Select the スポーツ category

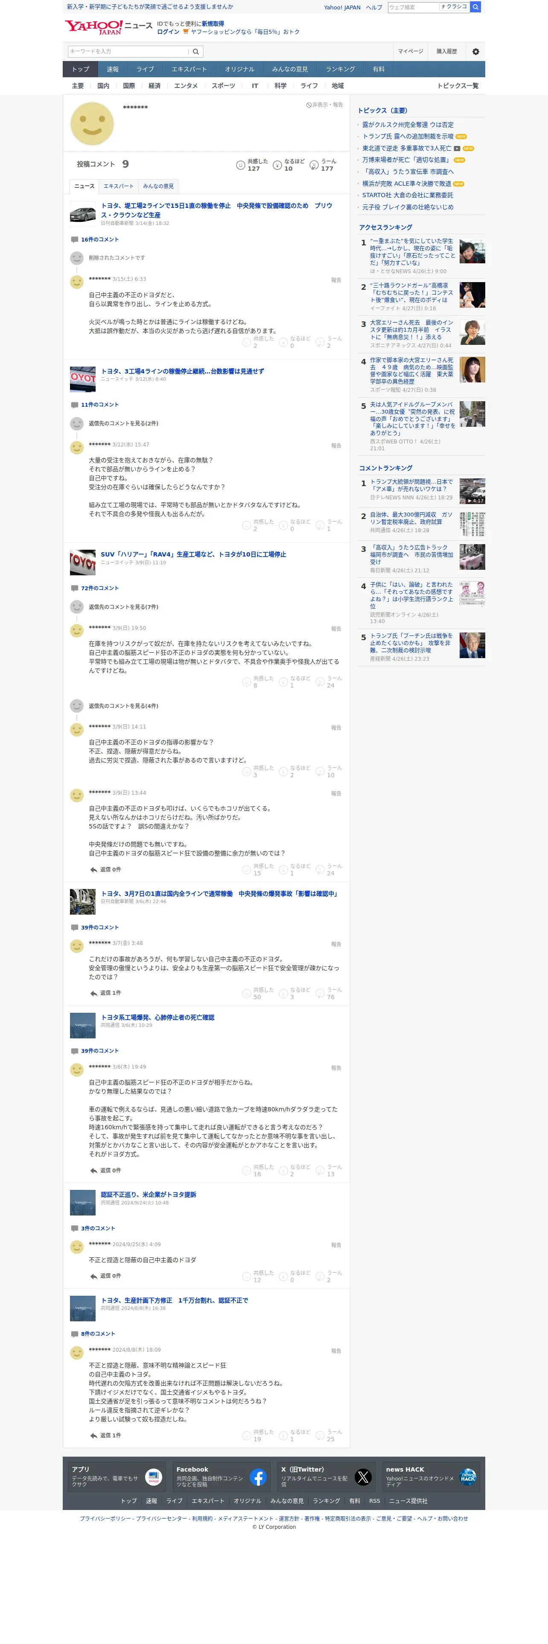tap(223, 86)
